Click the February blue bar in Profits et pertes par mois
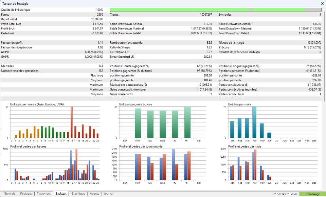Viewport: 326px width, 197px height. point(238,169)
